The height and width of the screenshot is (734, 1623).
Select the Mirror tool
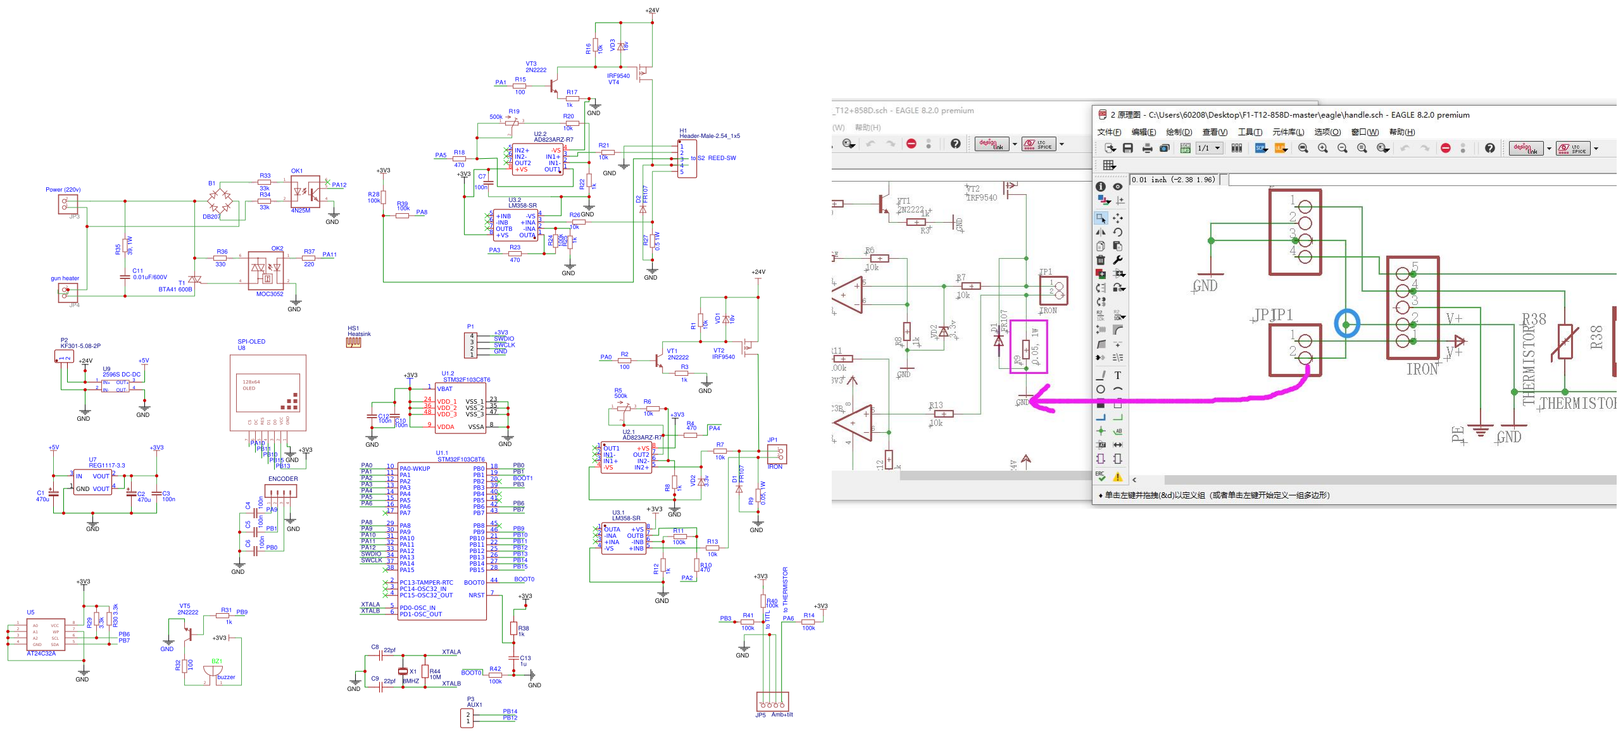(1101, 233)
